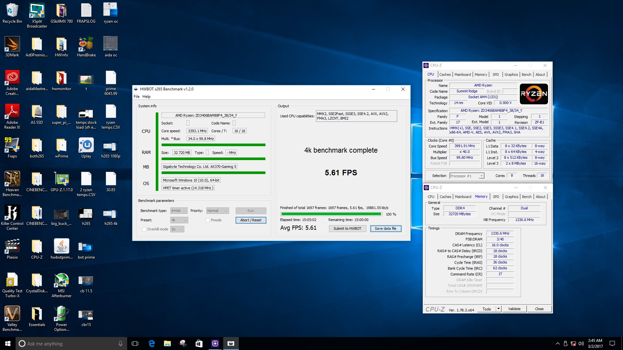The width and height of the screenshot is (623, 350).
Task: Launch Microsoft Edge from the taskbar
Action: (x=152, y=344)
